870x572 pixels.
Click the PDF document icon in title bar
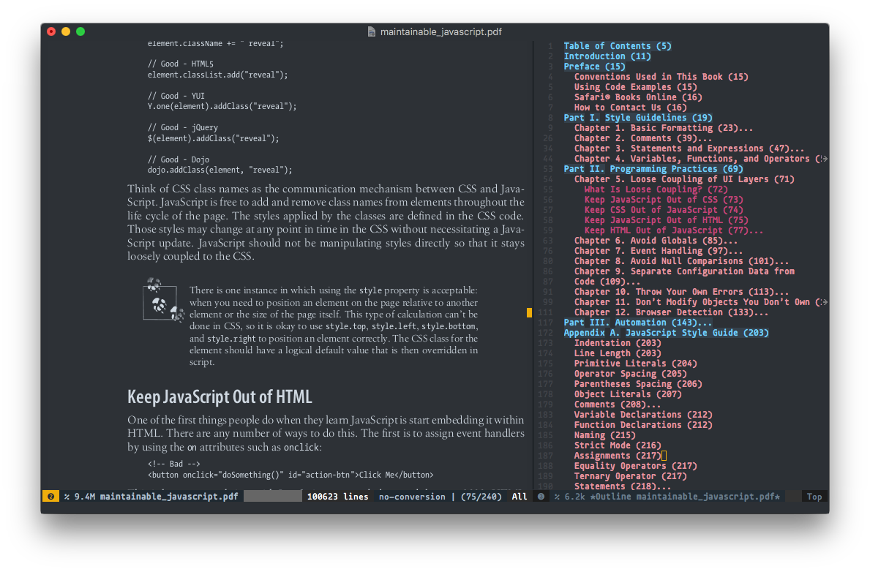click(371, 31)
